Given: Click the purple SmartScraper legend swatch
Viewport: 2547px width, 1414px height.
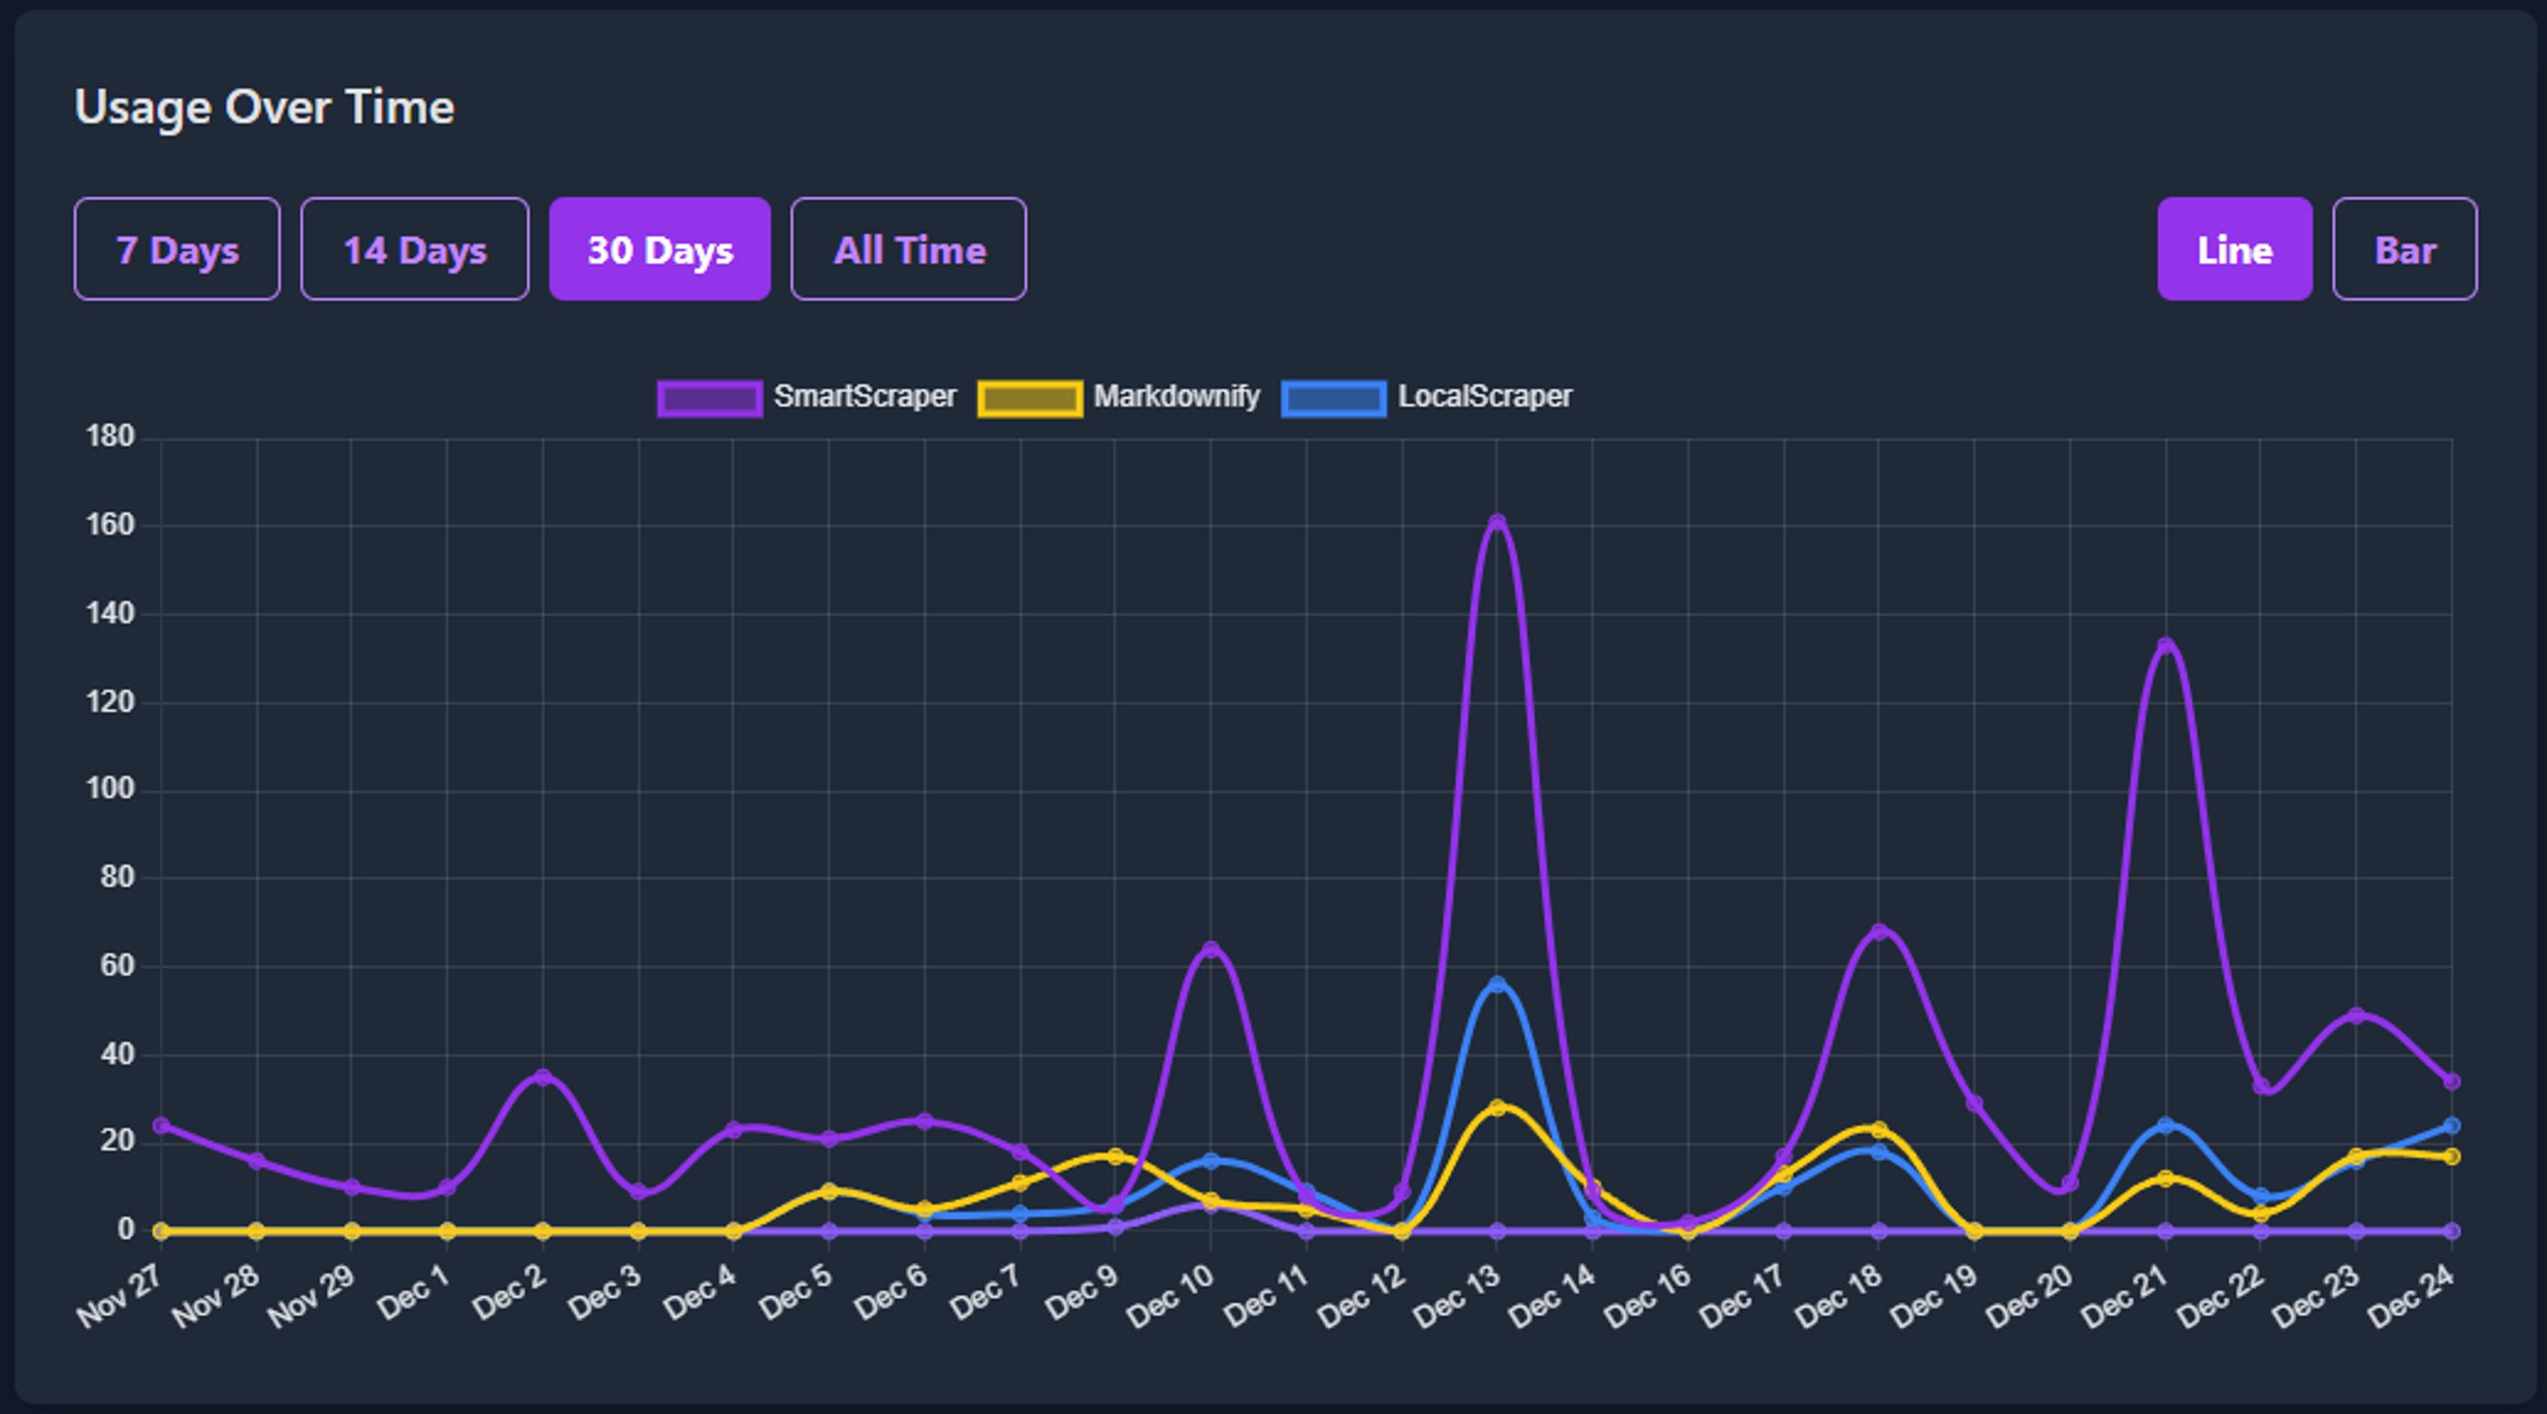Looking at the screenshot, I should tap(710, 398).
